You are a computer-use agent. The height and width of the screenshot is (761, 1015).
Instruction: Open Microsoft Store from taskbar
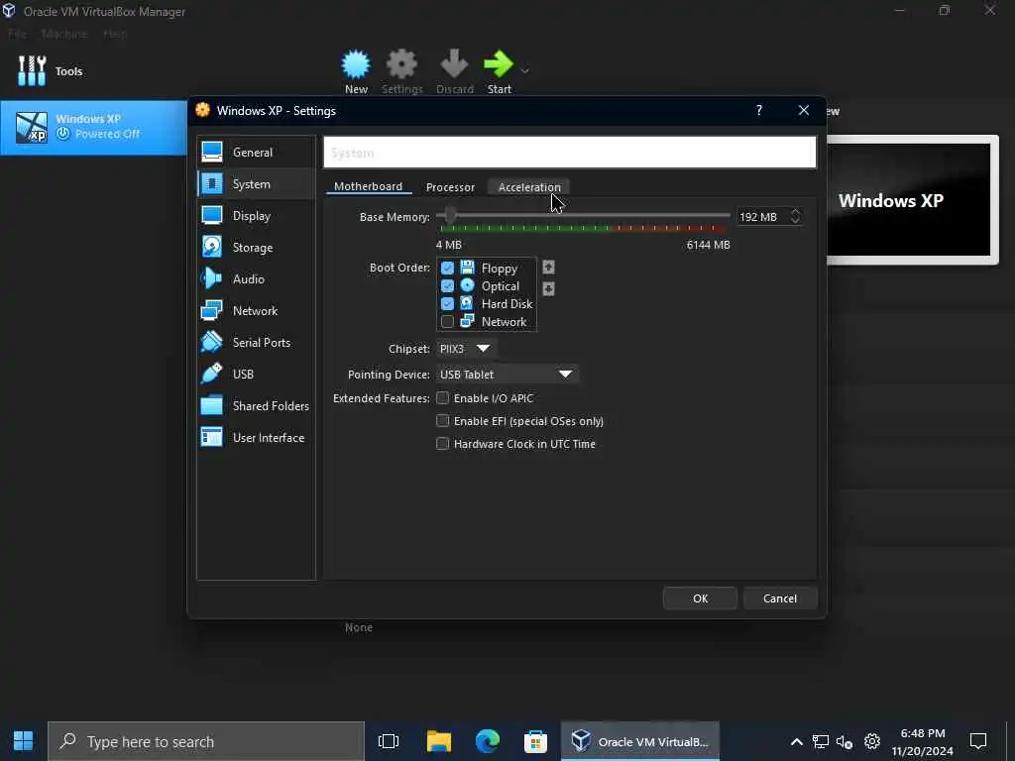(x=535, y=741)
